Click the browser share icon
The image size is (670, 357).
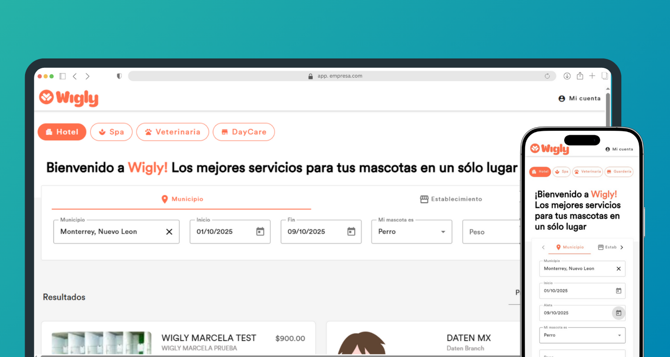coord(580,76)
